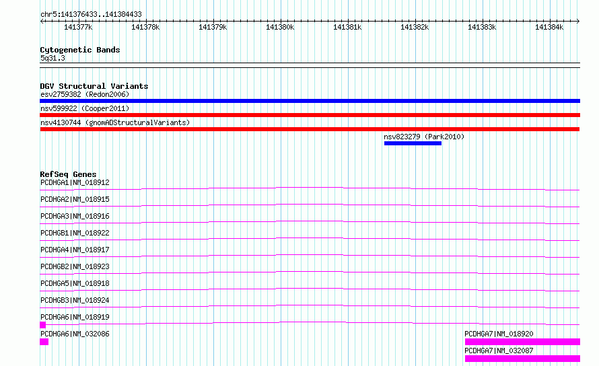Click the 141381k ruler tick label
Viewport: 599px width, 366px height.
click(347, 27)
